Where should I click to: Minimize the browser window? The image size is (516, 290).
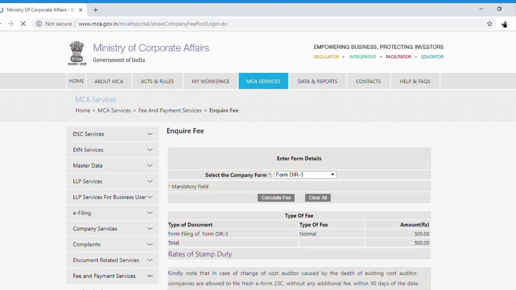(481, 9)
